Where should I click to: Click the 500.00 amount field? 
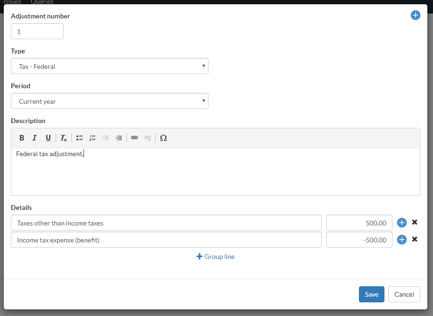click(x=359, y=223)
